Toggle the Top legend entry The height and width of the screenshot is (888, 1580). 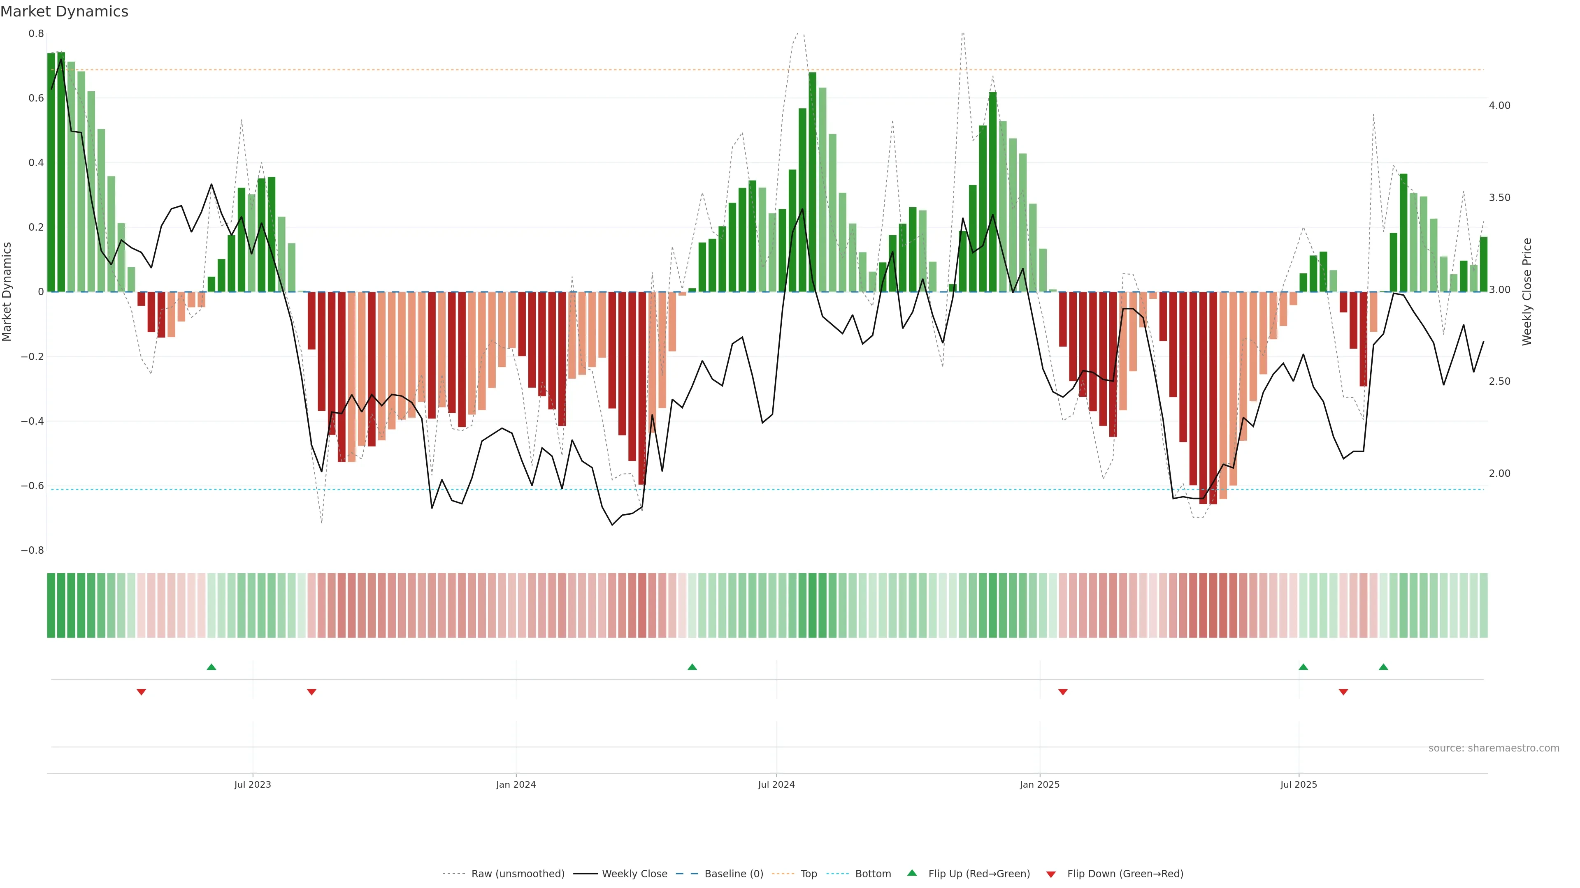tap(809, 874)
